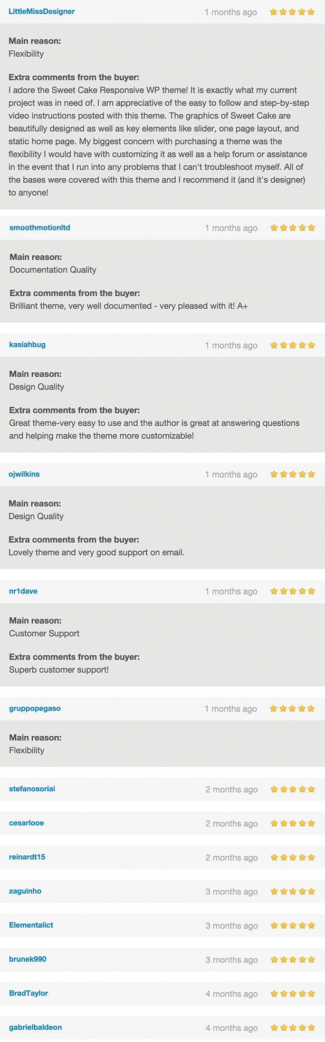The width and height of the screenshot is (325, 1042).
Task: Click the timestamp on nr1dave's review
Action: coord(231,592)
